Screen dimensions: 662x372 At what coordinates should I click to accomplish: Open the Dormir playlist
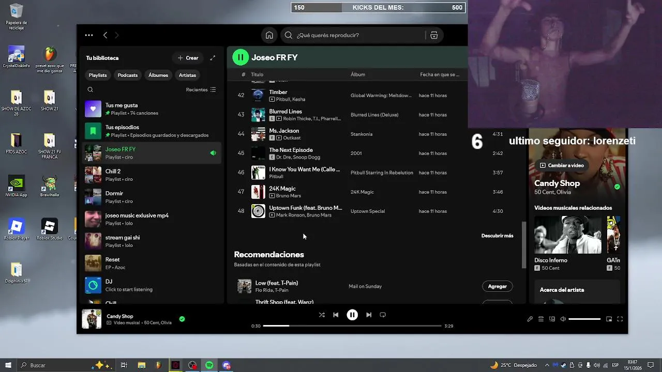click(x=152, y=197)
